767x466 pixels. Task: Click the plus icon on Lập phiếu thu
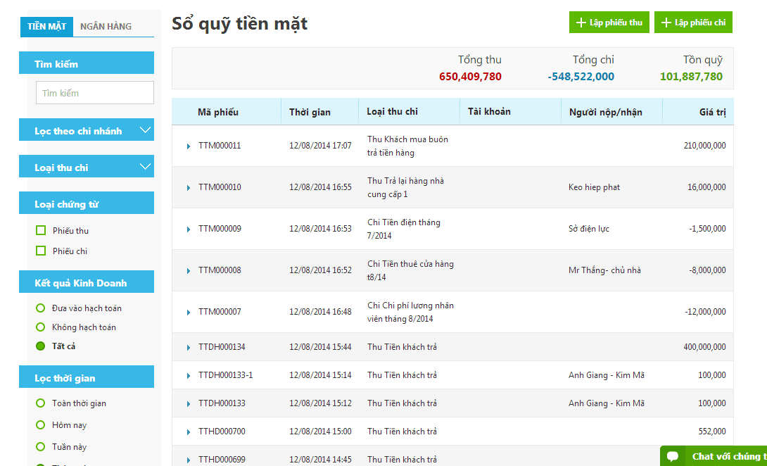(581, 23)
